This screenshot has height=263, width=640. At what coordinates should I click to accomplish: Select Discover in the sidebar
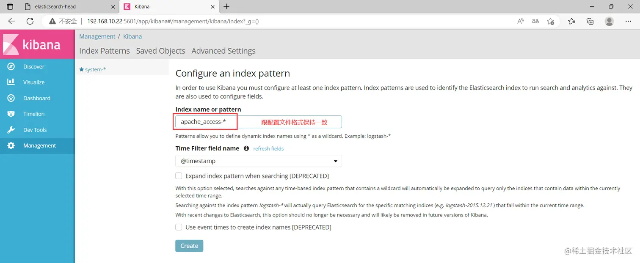coord(37,66)
